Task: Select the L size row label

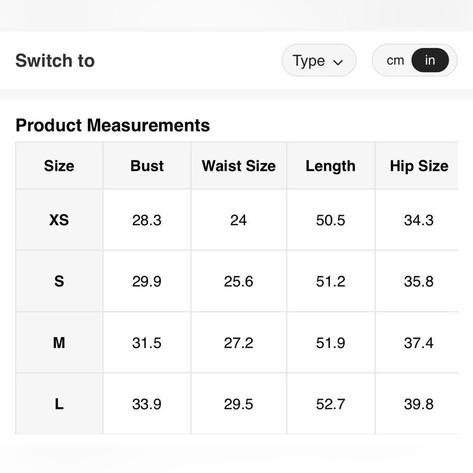Action: pyautogui.click(x=59, y=404)
